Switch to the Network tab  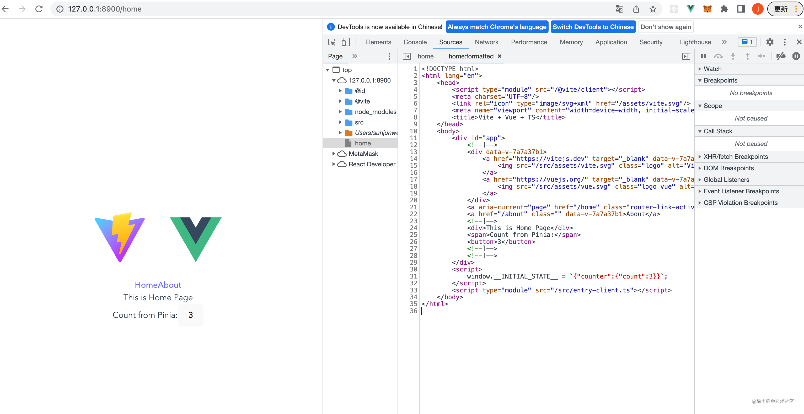486,42
